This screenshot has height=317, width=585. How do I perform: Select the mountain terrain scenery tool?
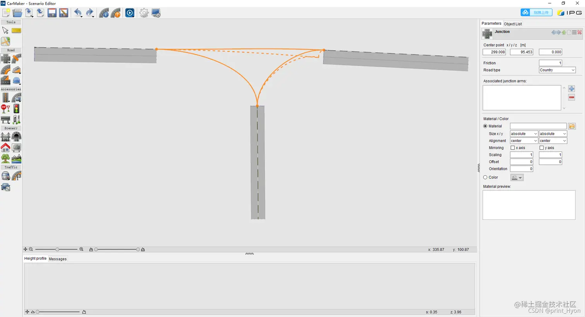[16, 158]
